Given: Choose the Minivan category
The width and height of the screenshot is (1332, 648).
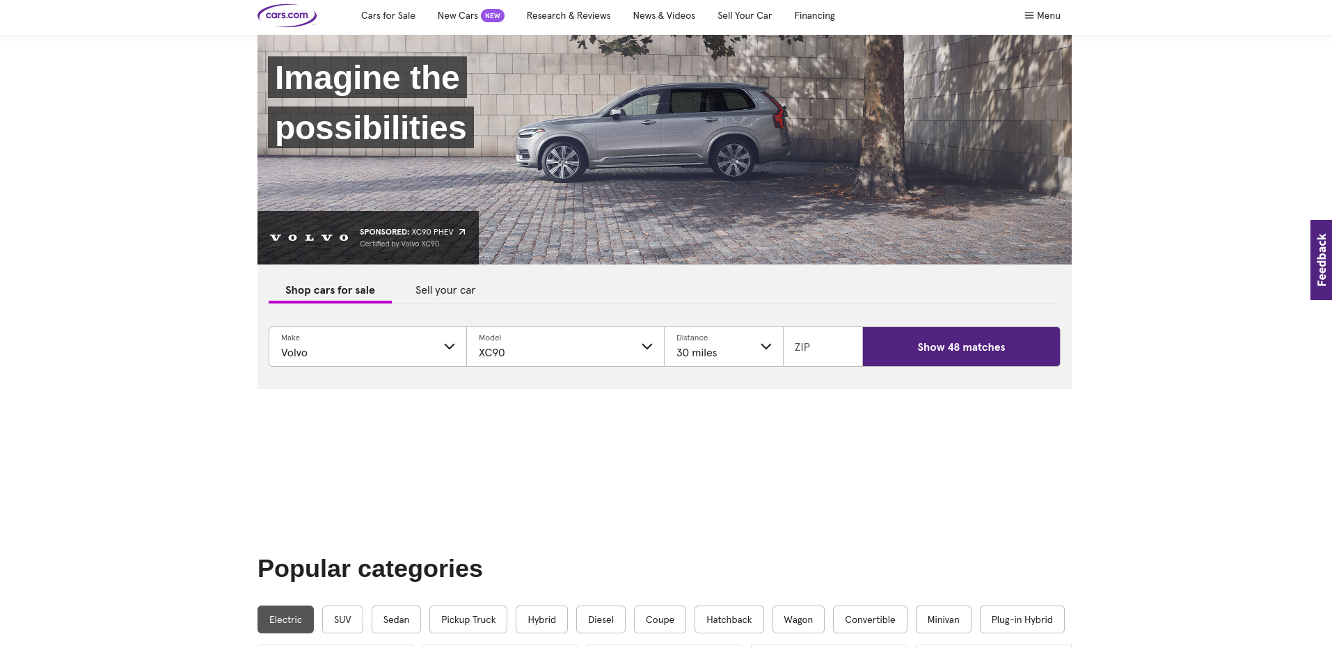Looking at the screenshot, I should [x=943, y=619].
